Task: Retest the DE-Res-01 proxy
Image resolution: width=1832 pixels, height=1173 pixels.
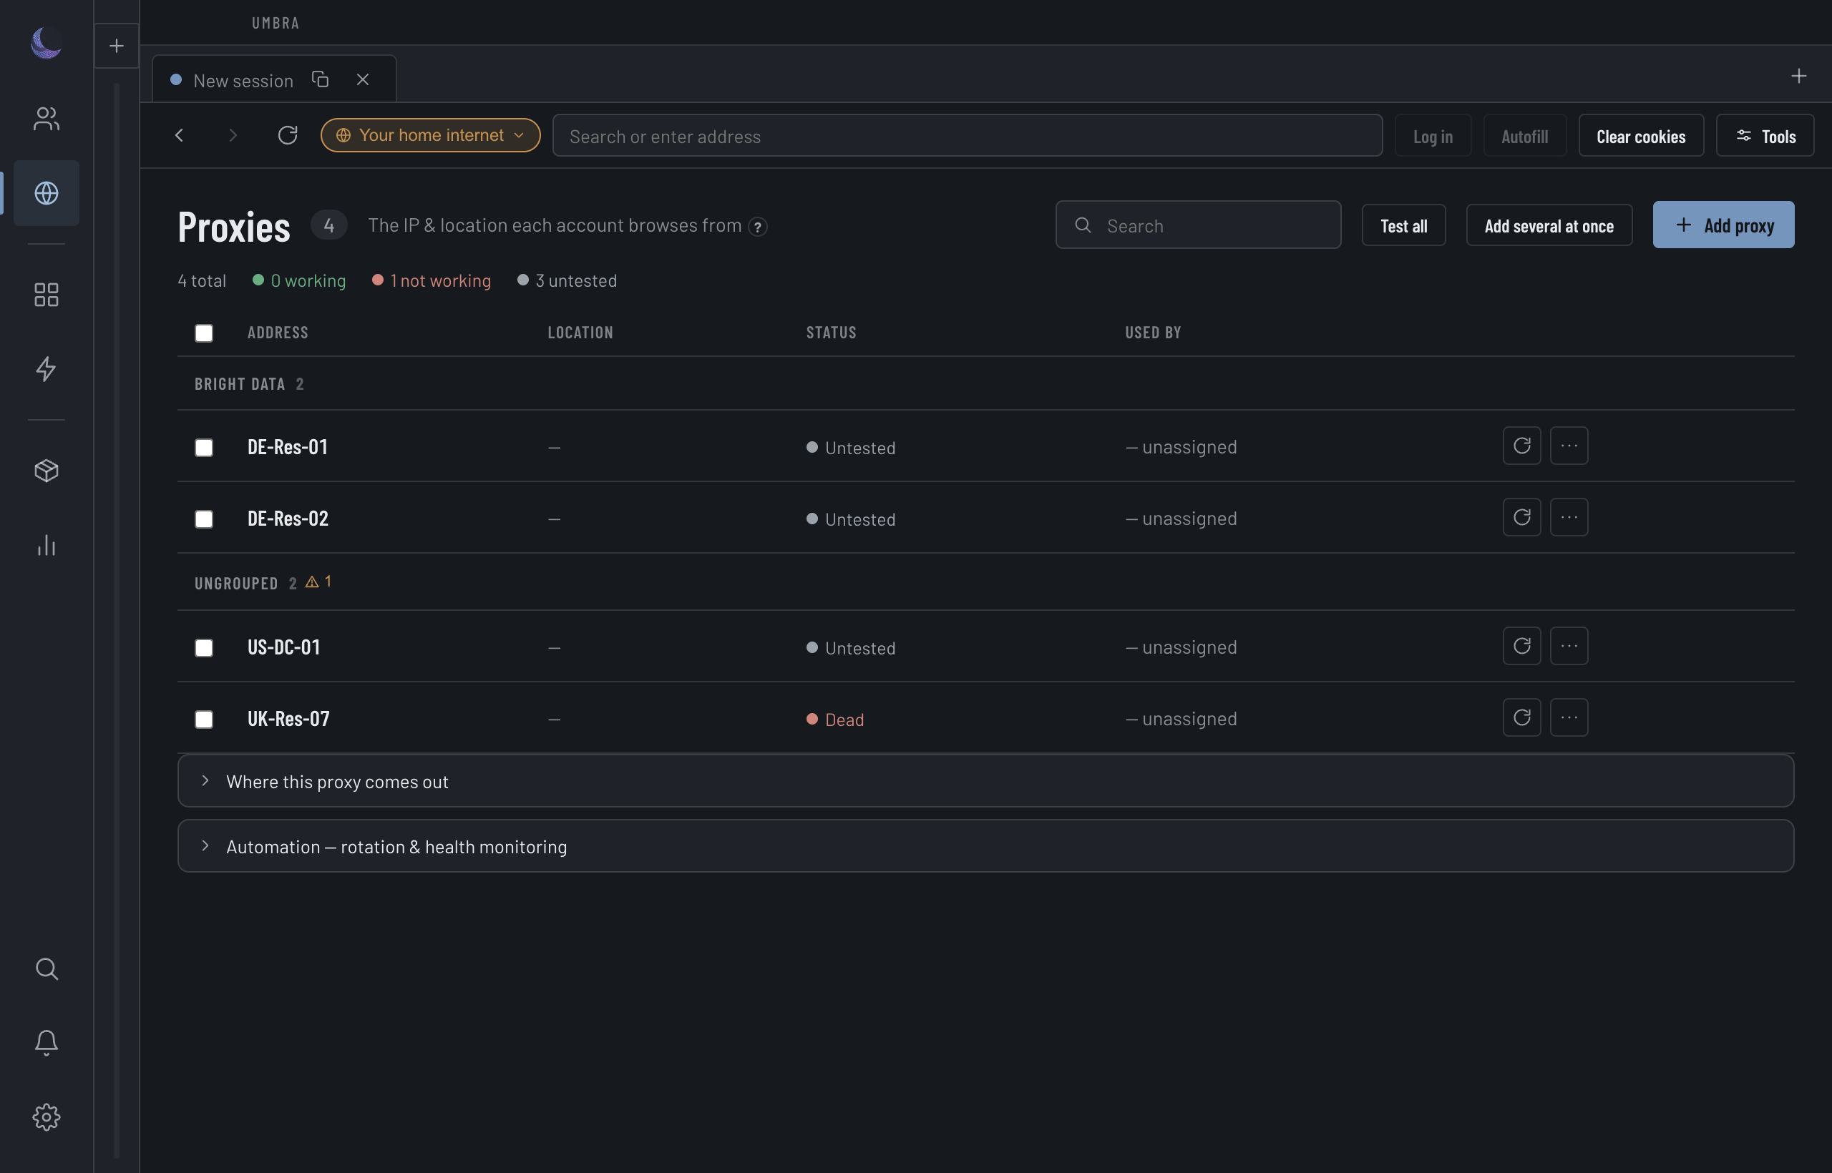Action: coord(1521,446)
